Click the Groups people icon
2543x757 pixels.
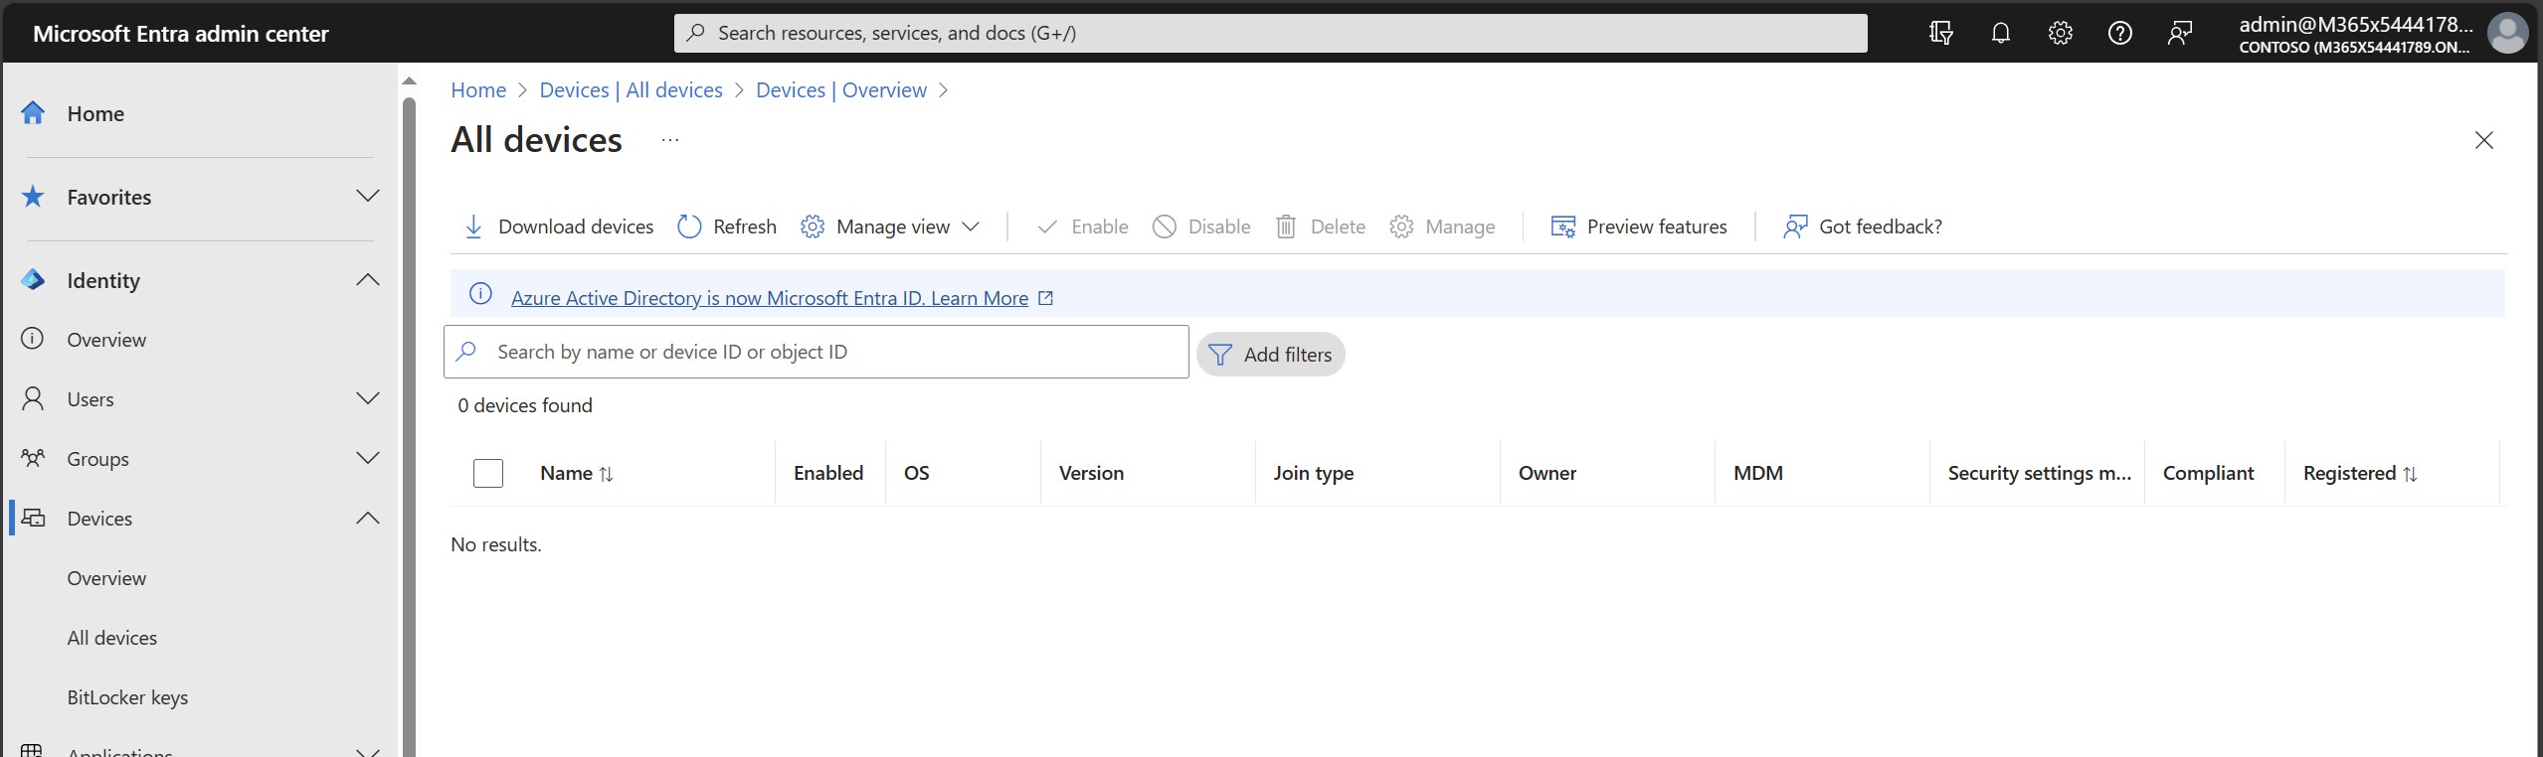coord(33,458)
